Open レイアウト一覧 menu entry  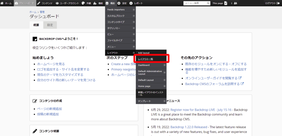pos(151,59)
